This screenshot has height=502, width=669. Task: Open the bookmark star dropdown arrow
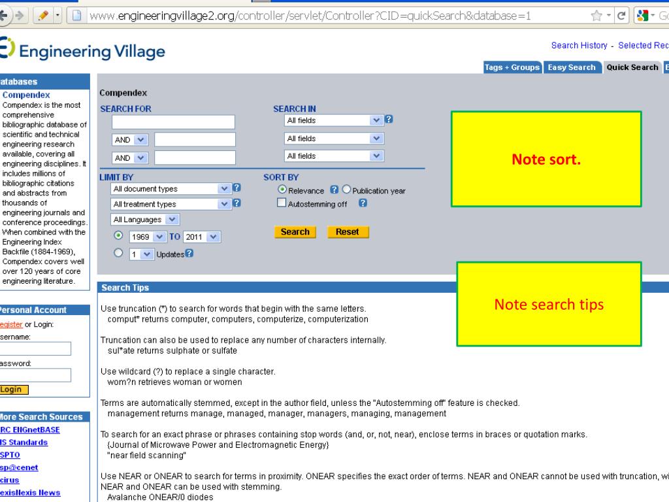(608, 16)
